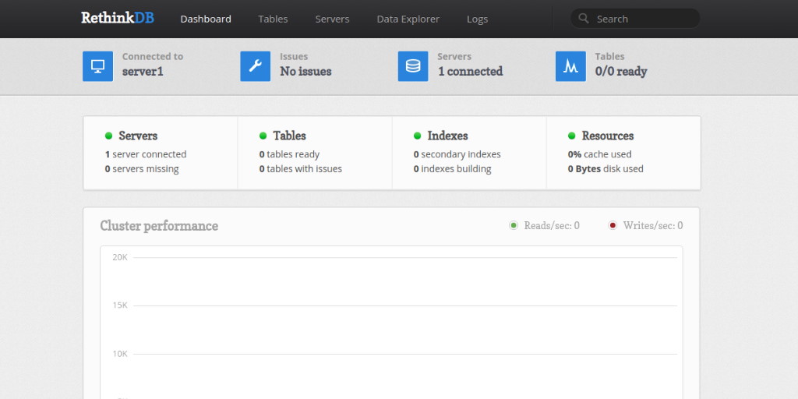Click the Reads/sec: 0 label
The height and width of the screenshot is (399, 798).
click(552, 225)
